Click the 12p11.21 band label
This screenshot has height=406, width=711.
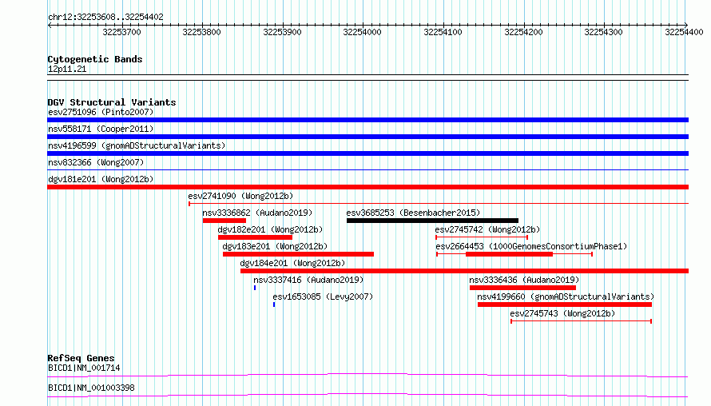67,69
